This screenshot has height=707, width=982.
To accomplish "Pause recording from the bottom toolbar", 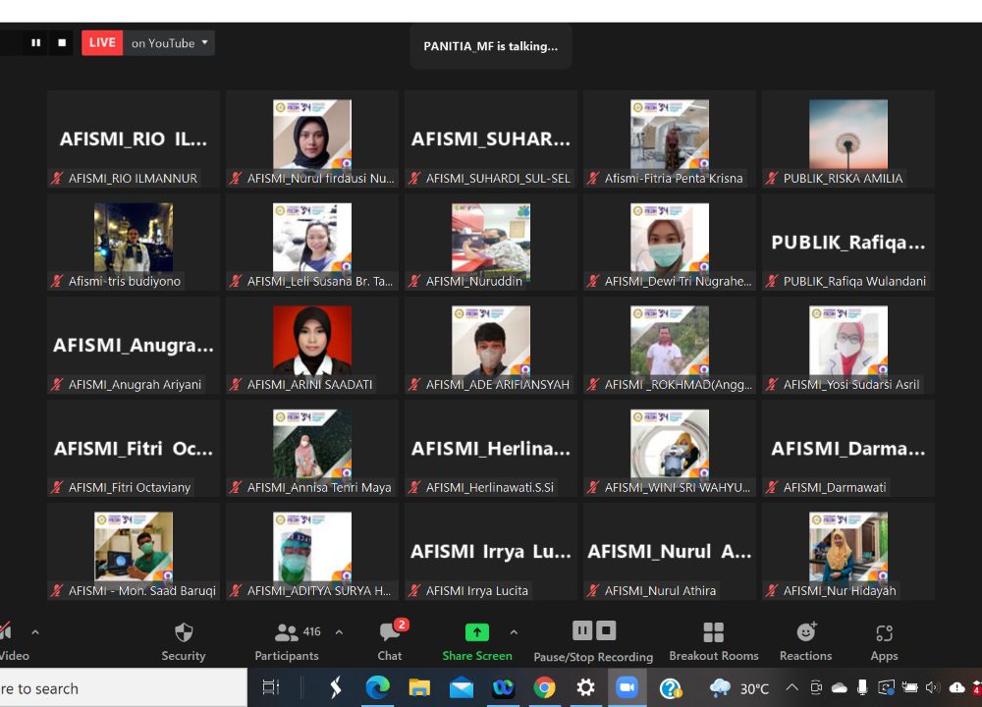I will (x=582, y=630).
